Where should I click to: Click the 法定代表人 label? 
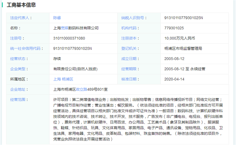coord(19,18)
